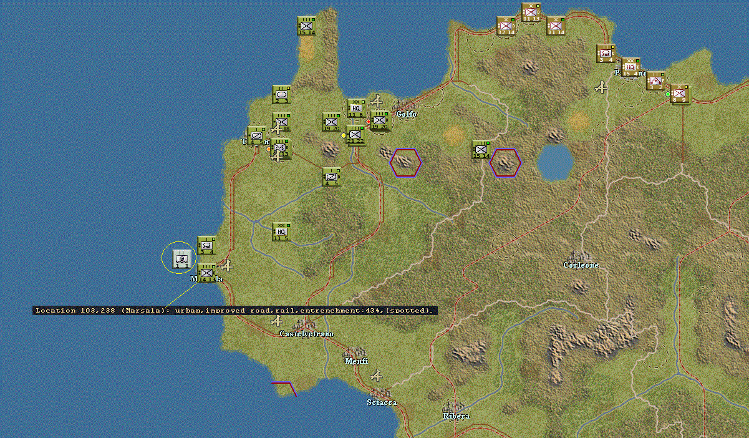Screen dimensions: 749x438
Task: Click the Golfo town label
Action: pos(406,114)
